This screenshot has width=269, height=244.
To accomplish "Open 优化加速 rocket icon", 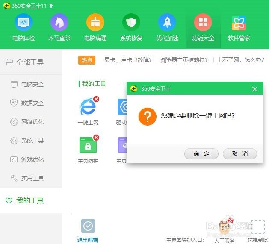I will [x=167, y=22].
